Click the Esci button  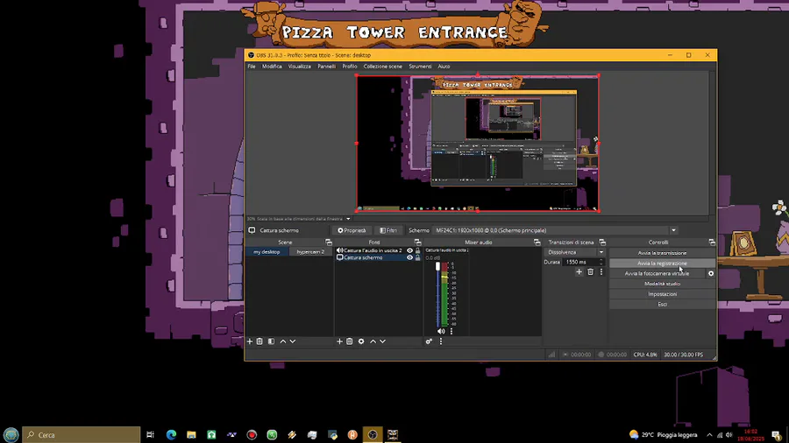(x=662, y=305)
